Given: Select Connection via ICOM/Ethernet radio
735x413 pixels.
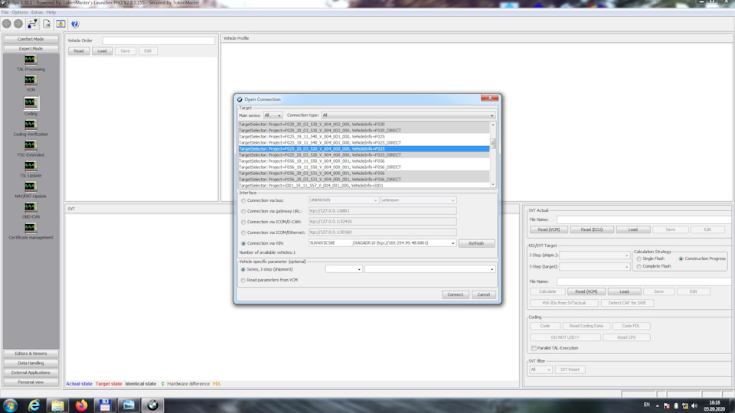Looking at the screenshot, I should [243, 233].
